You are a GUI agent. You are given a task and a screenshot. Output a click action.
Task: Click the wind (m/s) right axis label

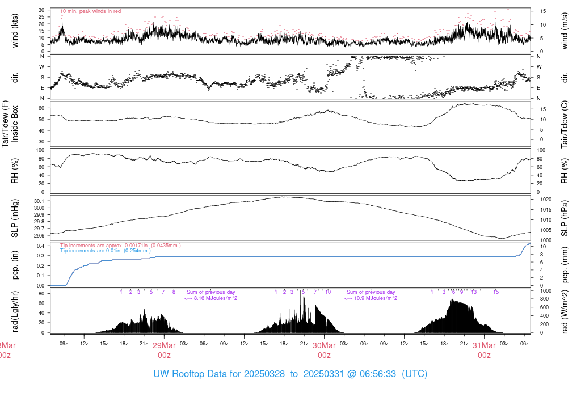pos(565,31)
